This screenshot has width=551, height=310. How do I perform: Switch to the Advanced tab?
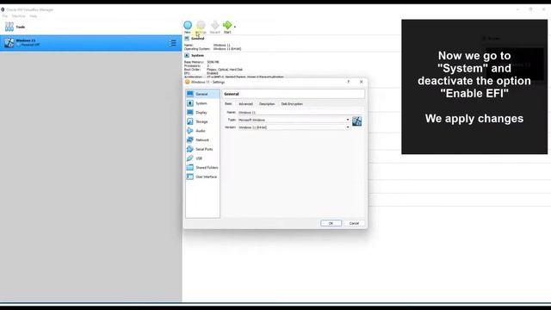(x=245, y=104)
